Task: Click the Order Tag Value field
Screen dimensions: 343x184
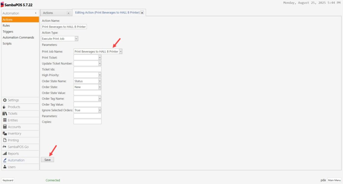Action: [87, 104]
